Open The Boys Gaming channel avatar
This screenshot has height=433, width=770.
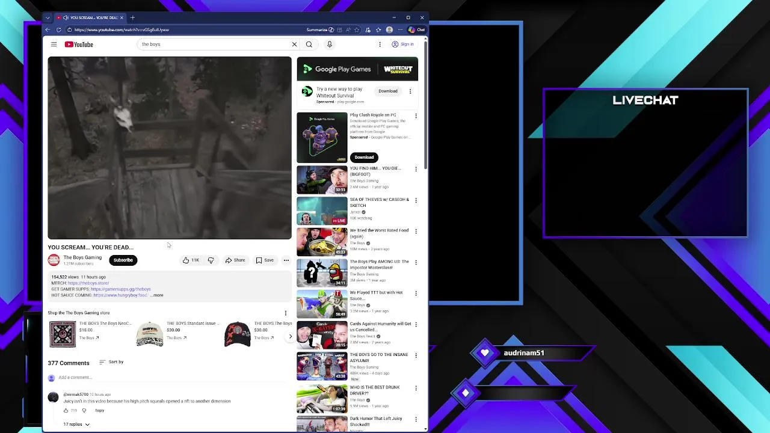(54, 260)
